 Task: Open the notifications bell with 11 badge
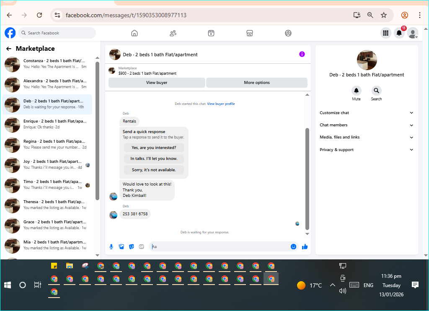pos(399,33)
